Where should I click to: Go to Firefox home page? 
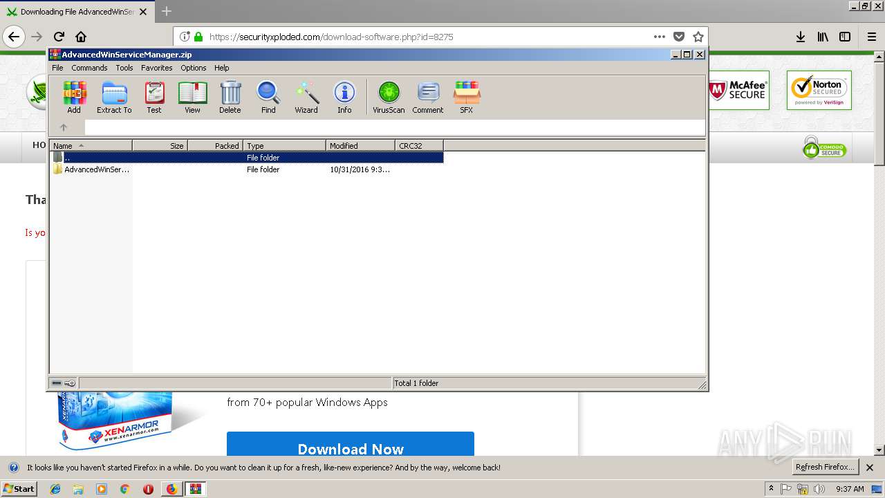pos(81,37)
